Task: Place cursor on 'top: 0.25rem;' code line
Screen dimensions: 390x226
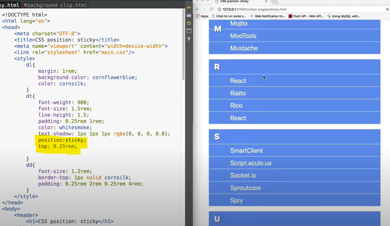Action: click(x=57, y=146)
